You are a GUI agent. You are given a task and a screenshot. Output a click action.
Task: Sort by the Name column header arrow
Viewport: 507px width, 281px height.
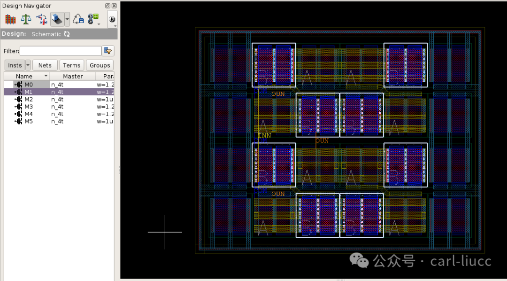[46, 76]
